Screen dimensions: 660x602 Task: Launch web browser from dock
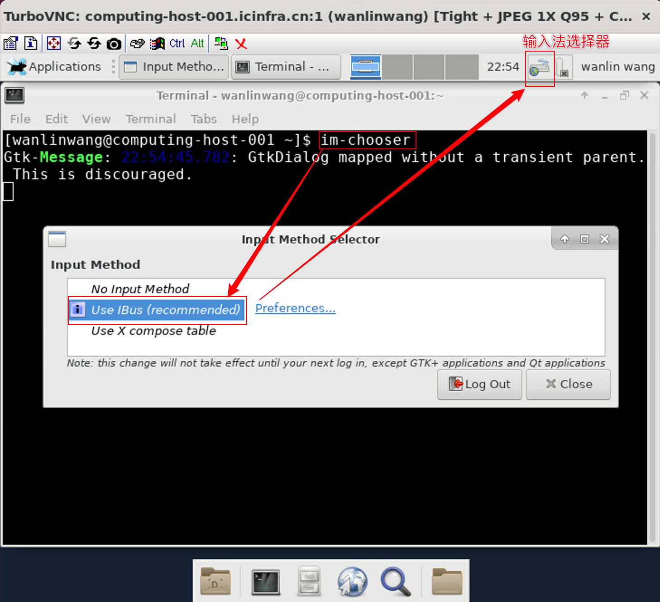(x=352, y=582)
